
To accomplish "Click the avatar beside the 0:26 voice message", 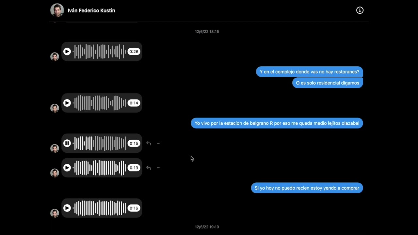I will pos(55,56).
